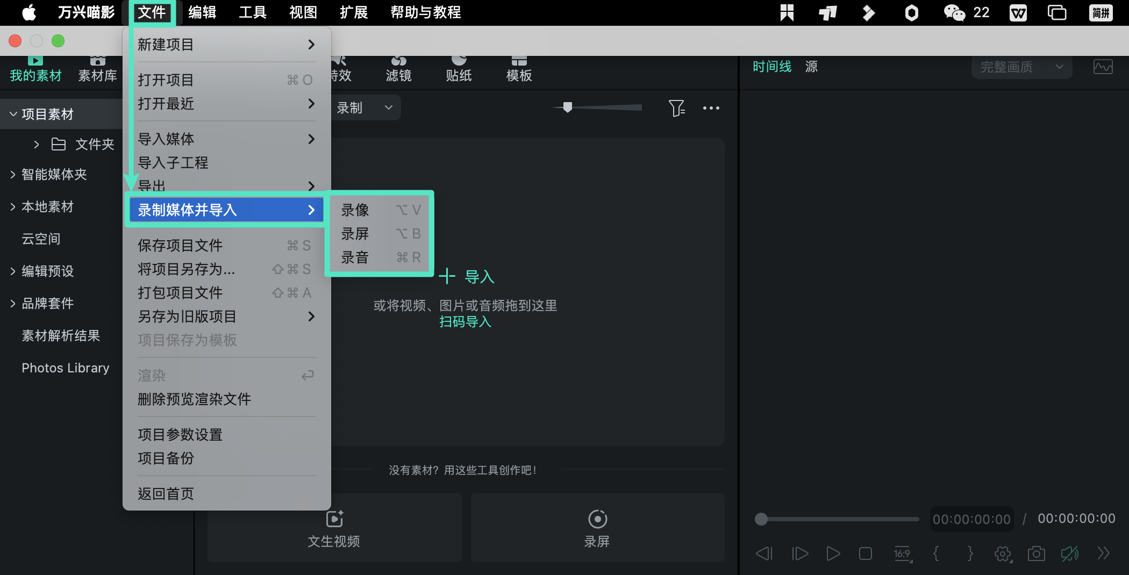Collapse the 项目素材 tree section
1129x575 pixels.
click(13, 114)
